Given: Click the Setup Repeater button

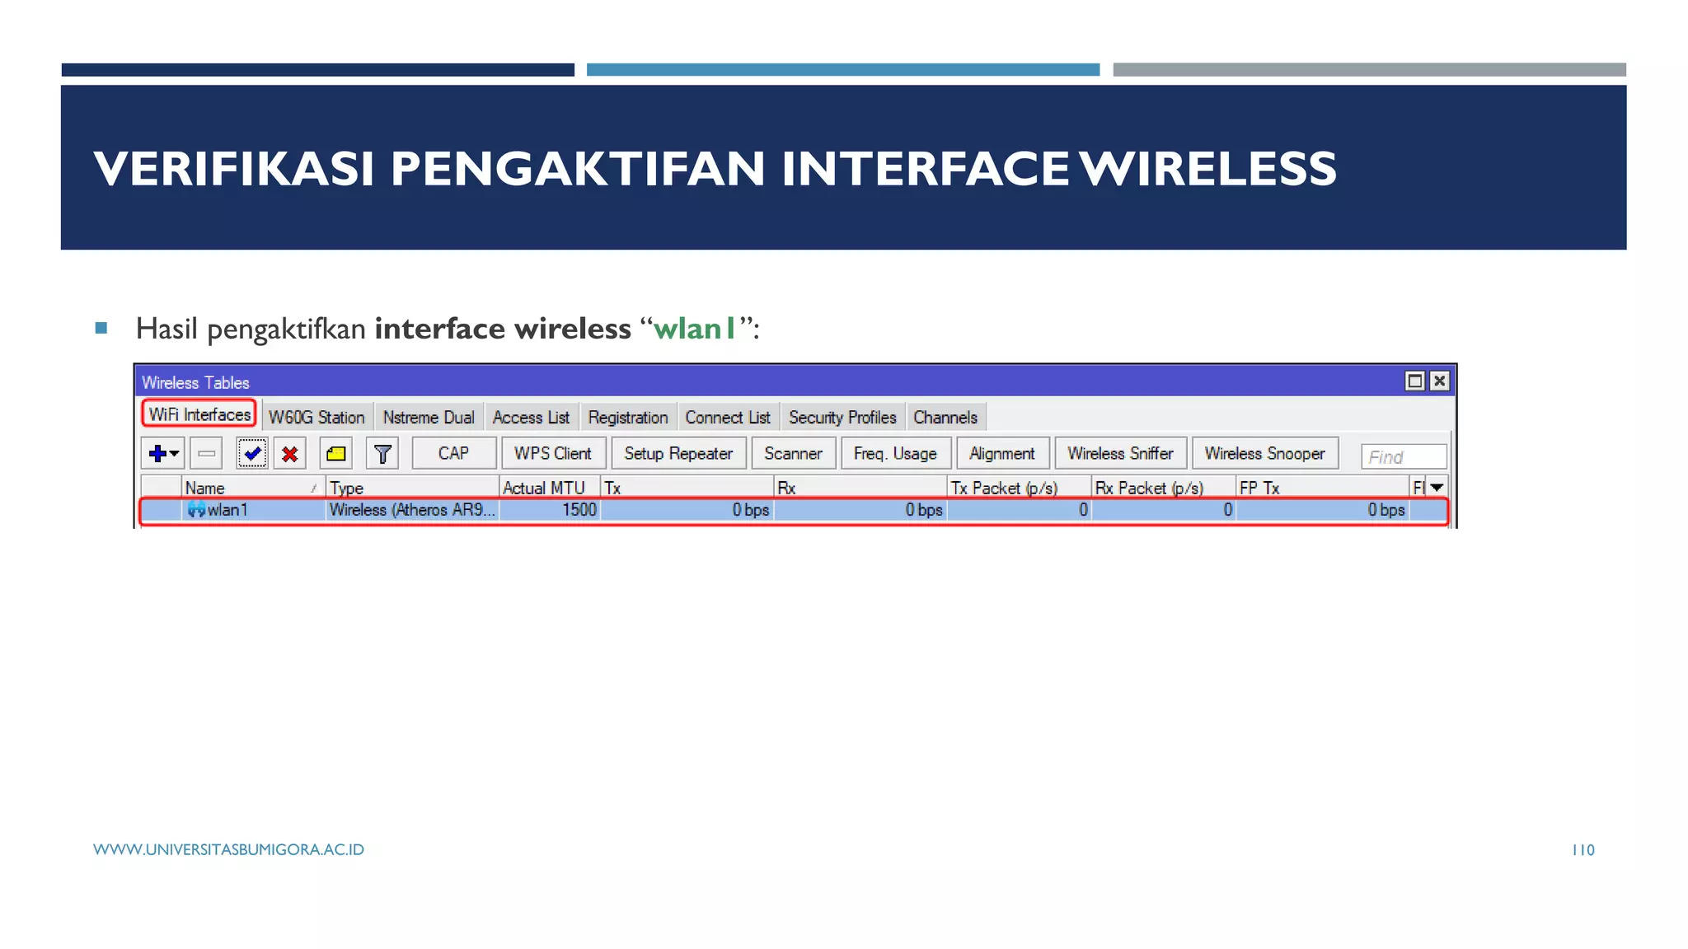Looking at the screenshot, I should [678, 453].
